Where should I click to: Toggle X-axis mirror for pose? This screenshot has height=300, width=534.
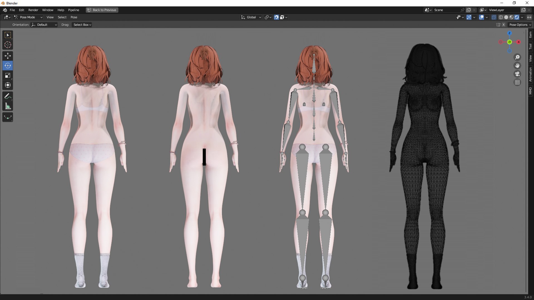503,25
